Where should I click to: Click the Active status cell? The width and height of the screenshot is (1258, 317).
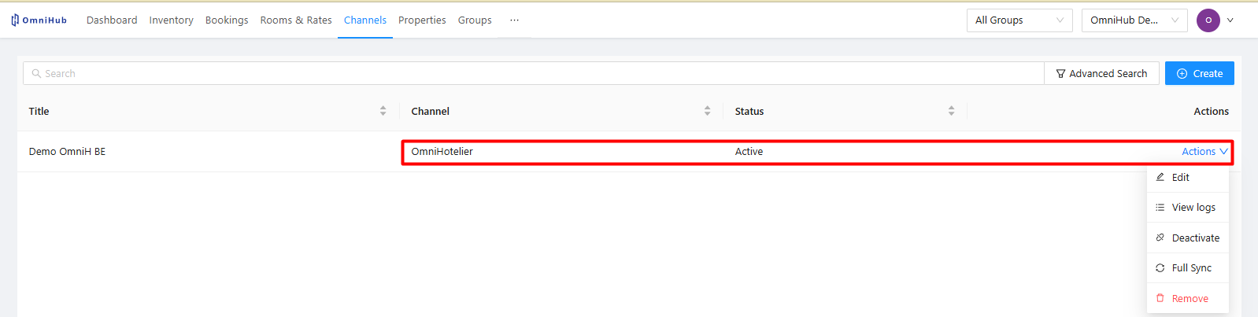(x=749, y=152)
